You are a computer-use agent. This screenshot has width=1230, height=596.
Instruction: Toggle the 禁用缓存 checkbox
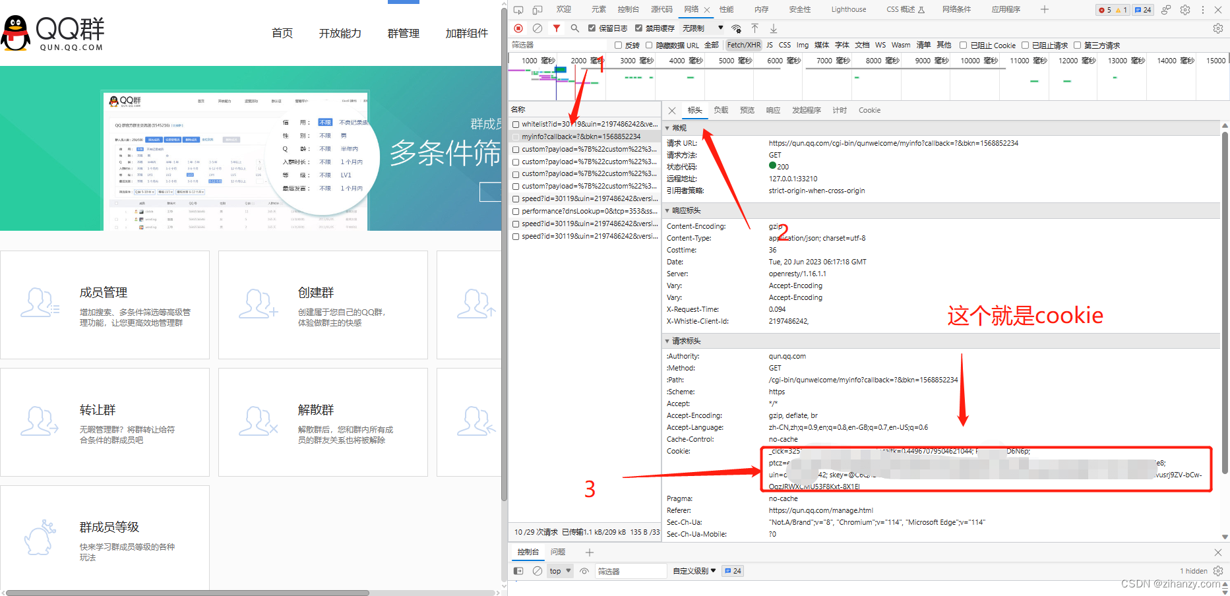click(x=638, y=28)
